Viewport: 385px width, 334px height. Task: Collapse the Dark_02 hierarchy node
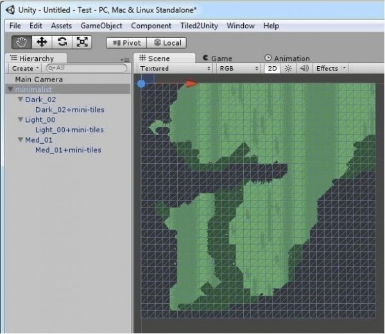[21, 100]
